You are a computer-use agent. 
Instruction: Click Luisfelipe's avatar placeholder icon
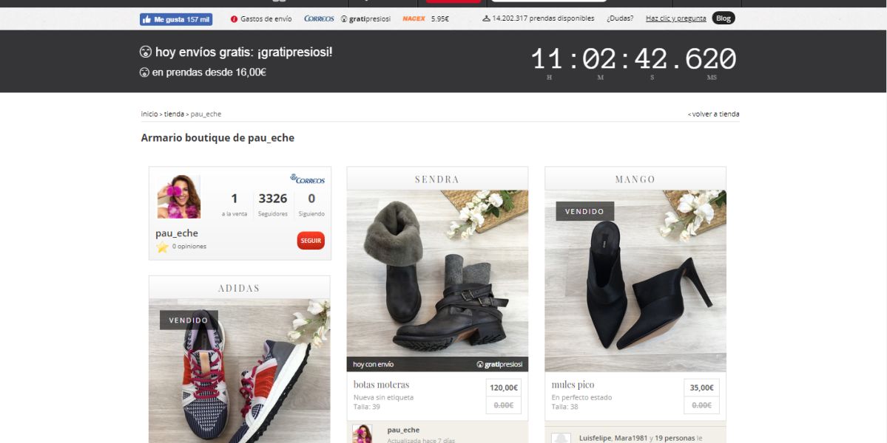pyautogui.click(x=561, y=437)
